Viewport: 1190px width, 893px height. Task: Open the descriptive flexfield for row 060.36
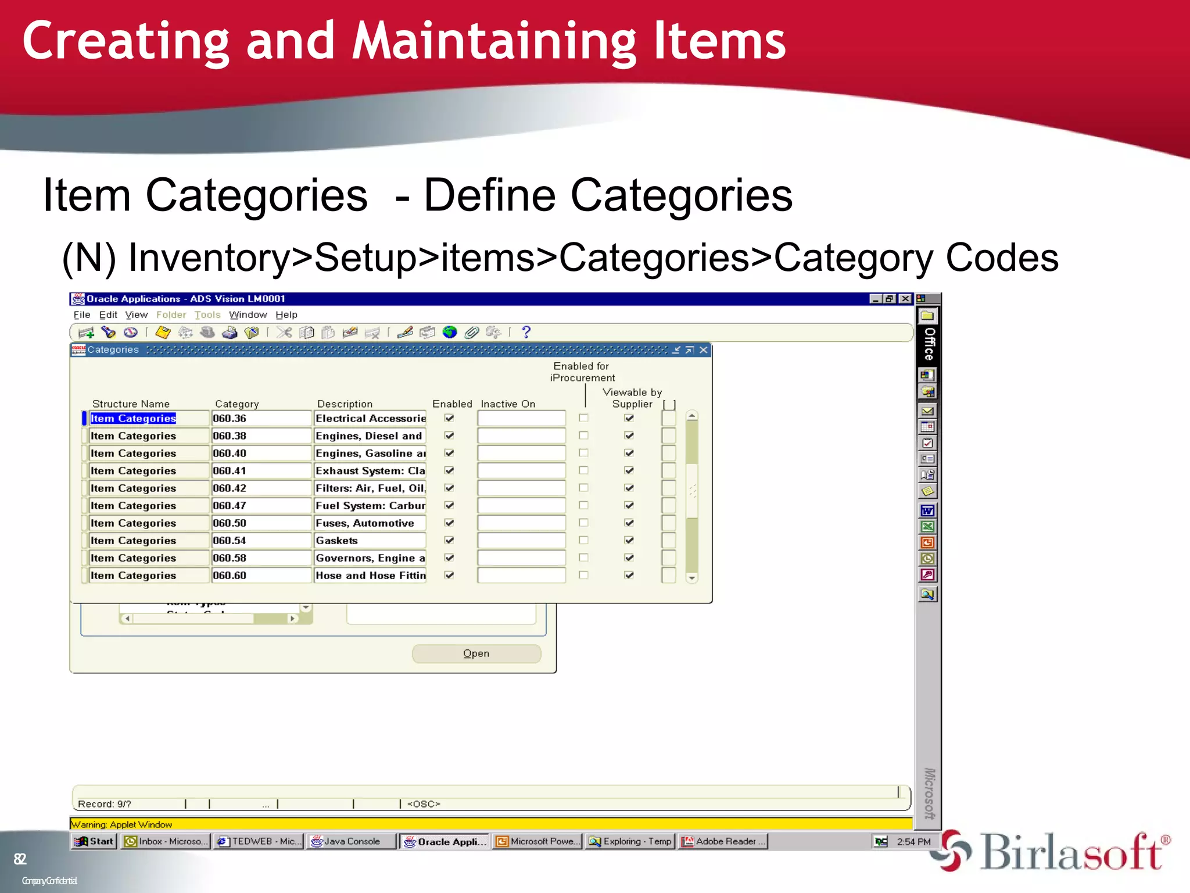pyautogui.click(x=669, y=418)
